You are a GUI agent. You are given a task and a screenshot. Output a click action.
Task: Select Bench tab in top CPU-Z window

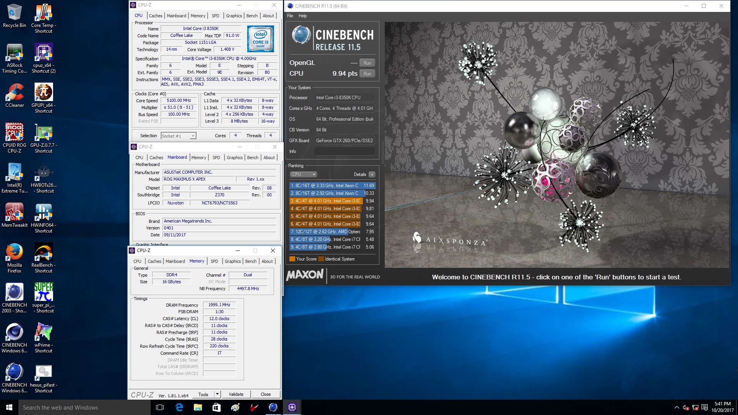pyautogui.click(x=252, y=16)
